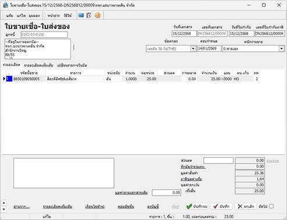The width and height of the screenshot is (287, 220).
Task: Click the document number field DN256812/00009
Action: (x=212, y=34)
